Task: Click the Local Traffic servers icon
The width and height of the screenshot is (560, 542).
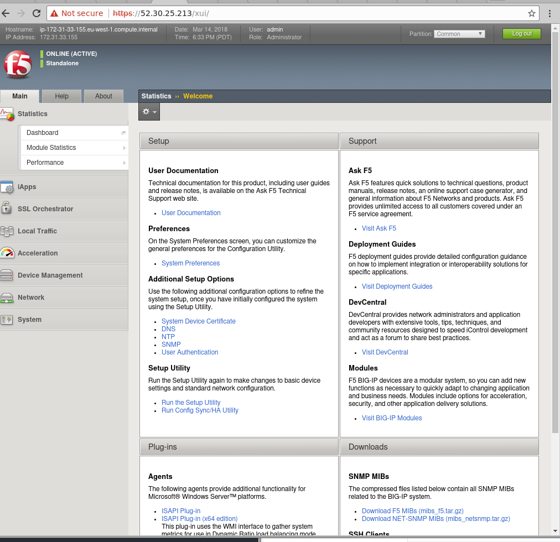Action: click(x=7, y=231)
